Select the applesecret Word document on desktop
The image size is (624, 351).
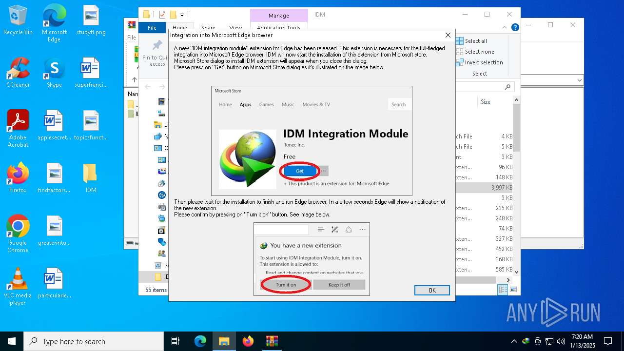(x=54, y=125)
